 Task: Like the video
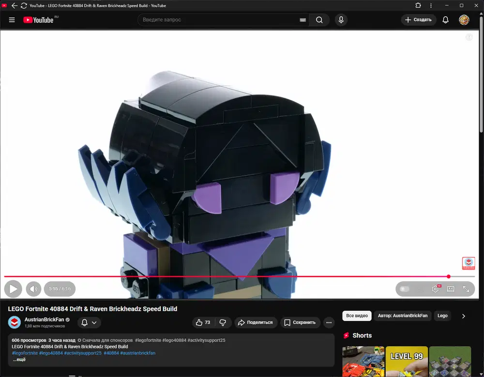[203, 323]
